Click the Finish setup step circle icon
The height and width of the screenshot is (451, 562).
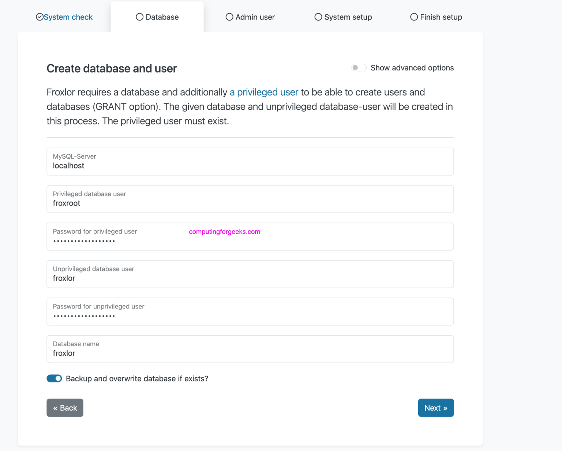point(414,17)
